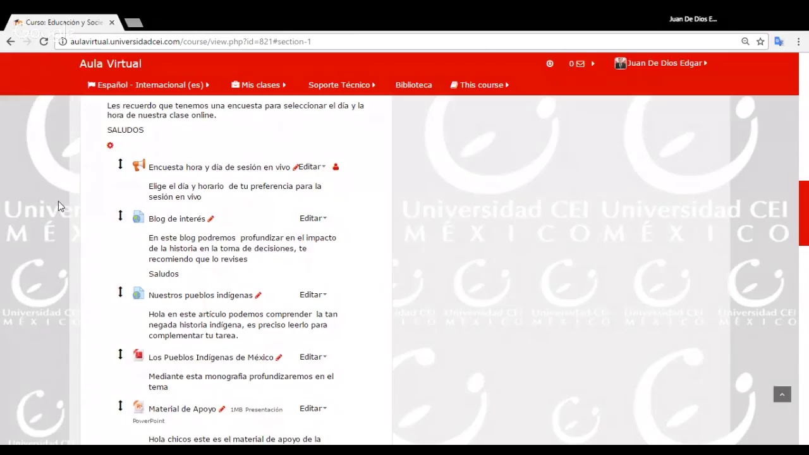Image resolution: width=809 pixels, height=455 pixels.
Task: Click PDF icon of Los Pueblos Indígenas de México
Action: (x=138, y=355)
